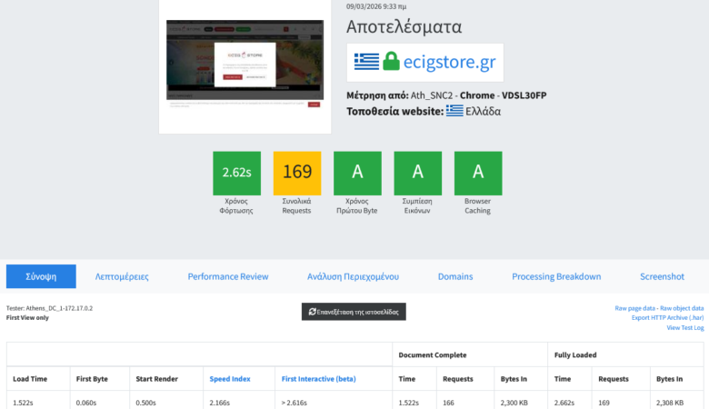The height and width of the screenshot is (409, 709).
Task: Click the A grade for Συμπίεση Εικόνων
Action: pos(417,173)
